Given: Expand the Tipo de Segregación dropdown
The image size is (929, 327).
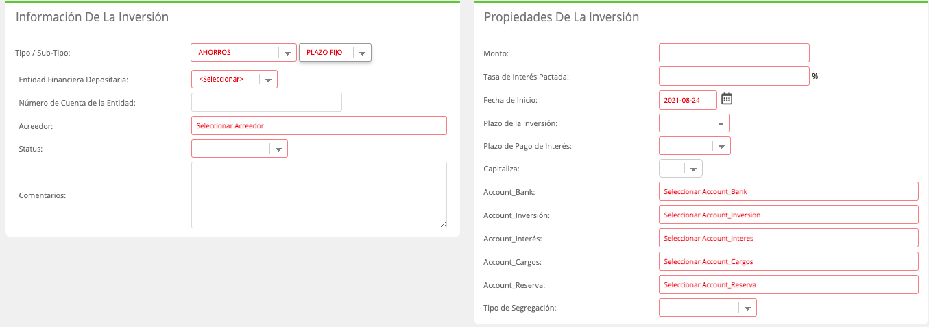Looking at the screenshot, I should coord(708,308).
